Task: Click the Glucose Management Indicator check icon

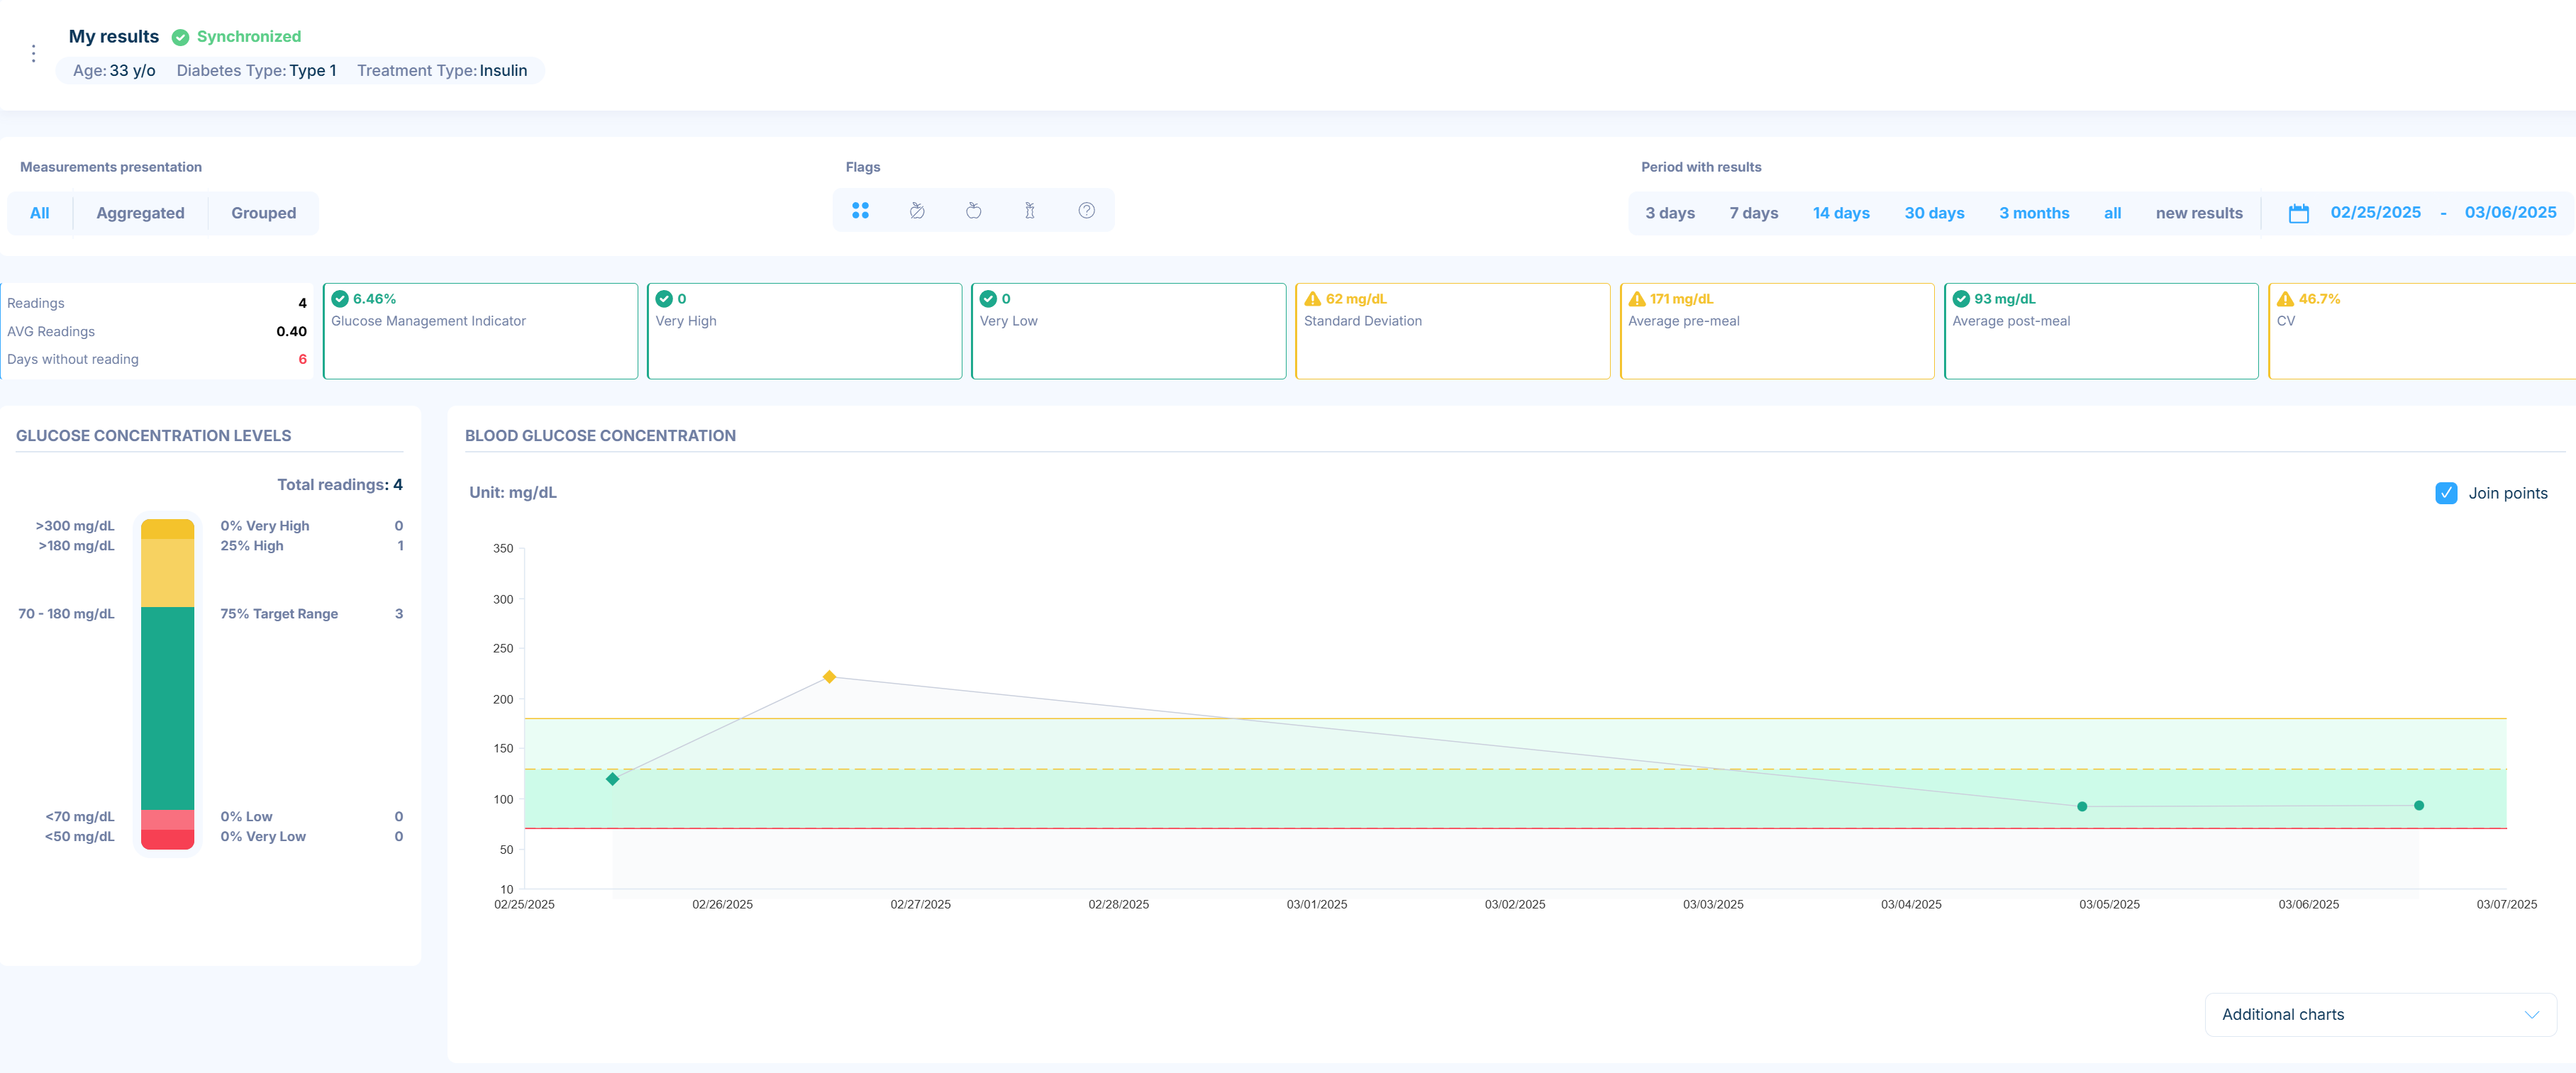Action: [x=340, y=299]
